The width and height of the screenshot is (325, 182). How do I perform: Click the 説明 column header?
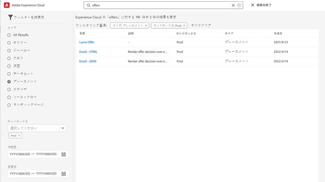point(130,33)
